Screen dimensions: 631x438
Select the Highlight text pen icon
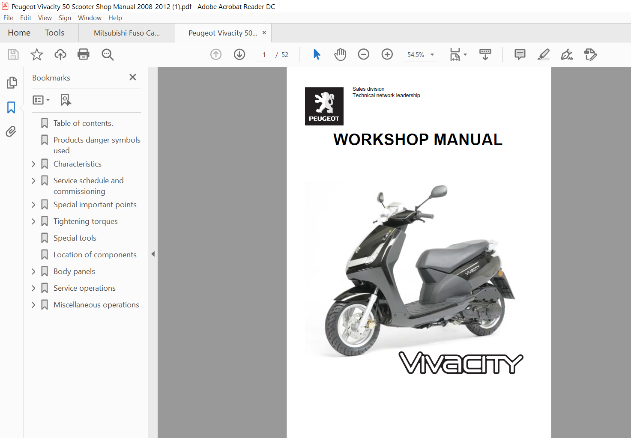click(544, 54)
